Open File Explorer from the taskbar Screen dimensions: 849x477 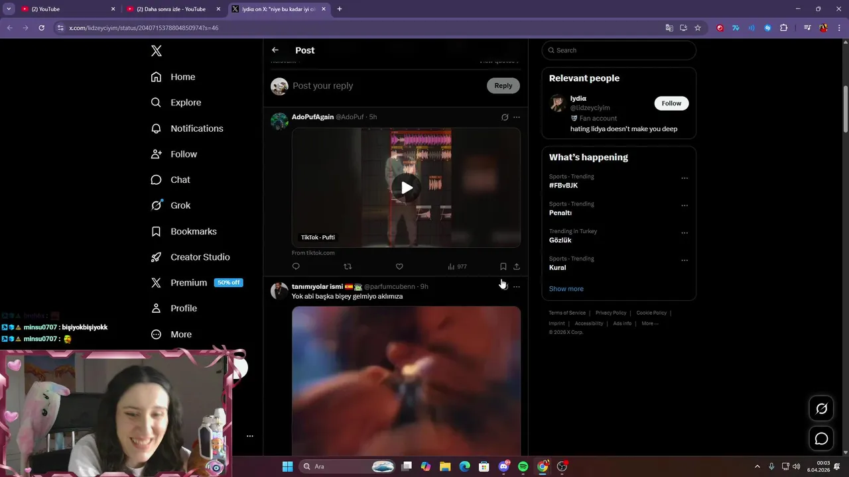click(x=445, y=466)
